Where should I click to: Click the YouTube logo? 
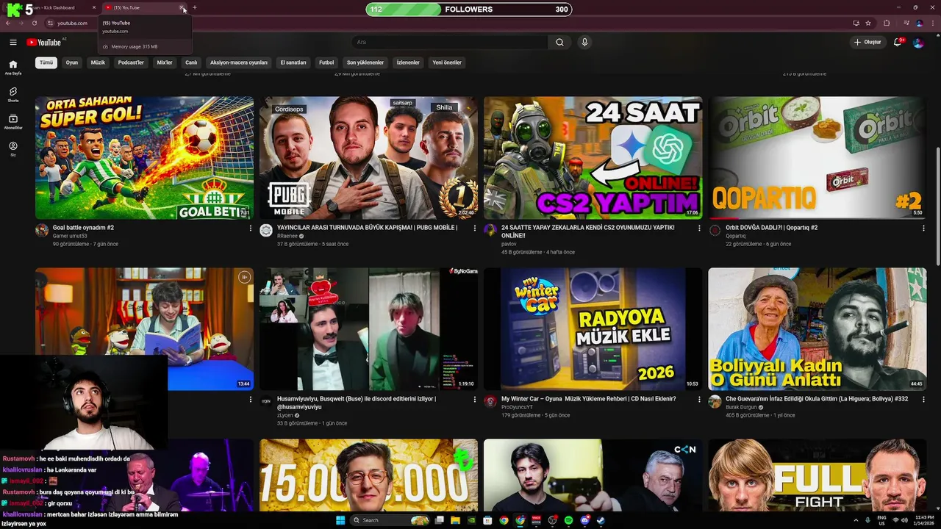tap(44, 42)
